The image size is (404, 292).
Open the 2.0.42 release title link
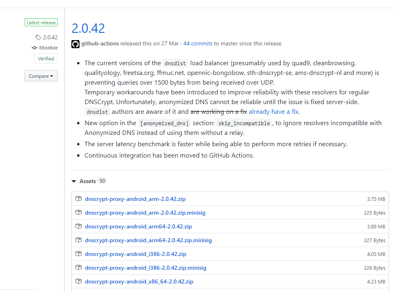[x=88, y=28]
